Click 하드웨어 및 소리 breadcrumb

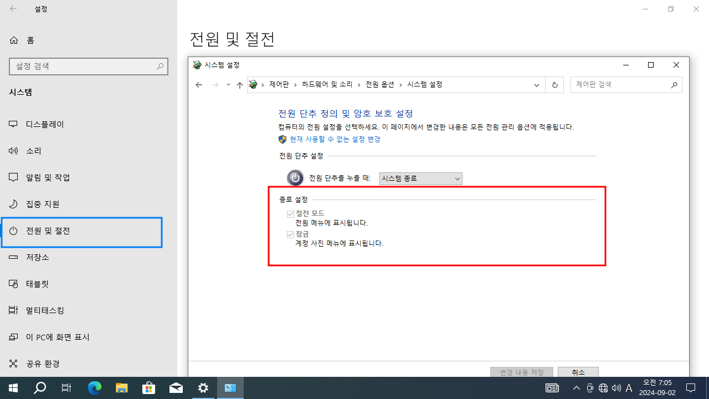(x=327, y=85)
